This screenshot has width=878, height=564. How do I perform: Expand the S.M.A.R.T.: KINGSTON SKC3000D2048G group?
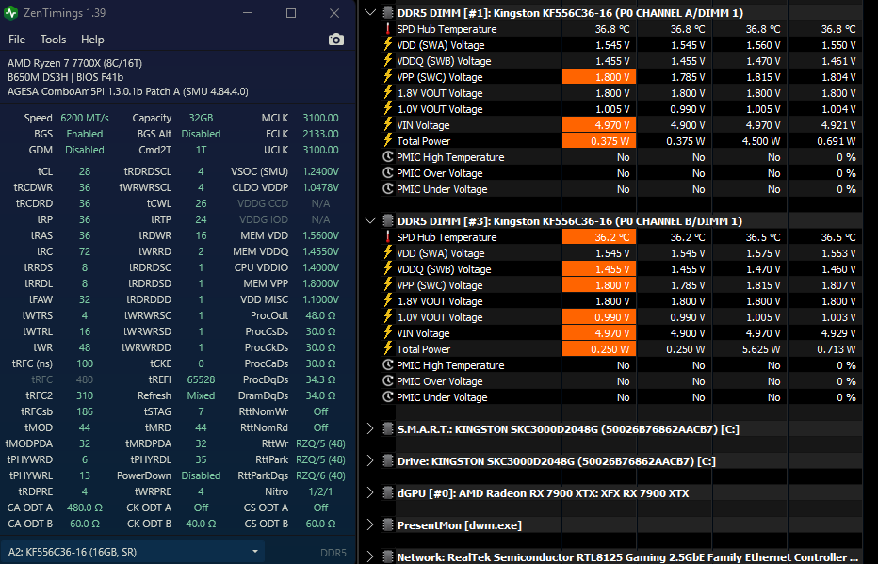pyautogui.click(x=370, y=429)
